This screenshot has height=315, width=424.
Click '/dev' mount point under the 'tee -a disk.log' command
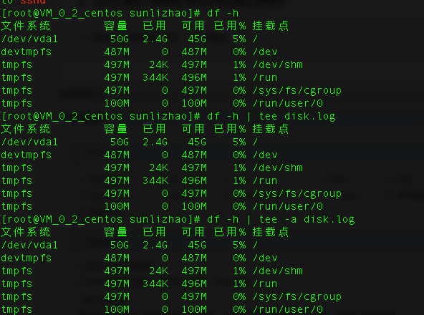tap(265, 258)
